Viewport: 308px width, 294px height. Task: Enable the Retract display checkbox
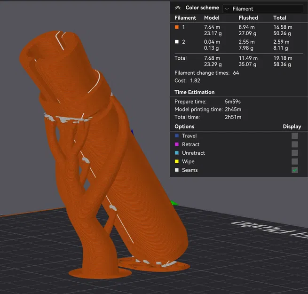(x=294, y=144)
